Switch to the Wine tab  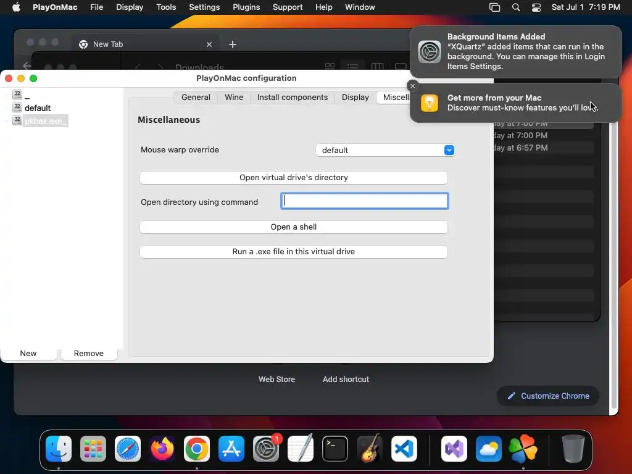234,97
